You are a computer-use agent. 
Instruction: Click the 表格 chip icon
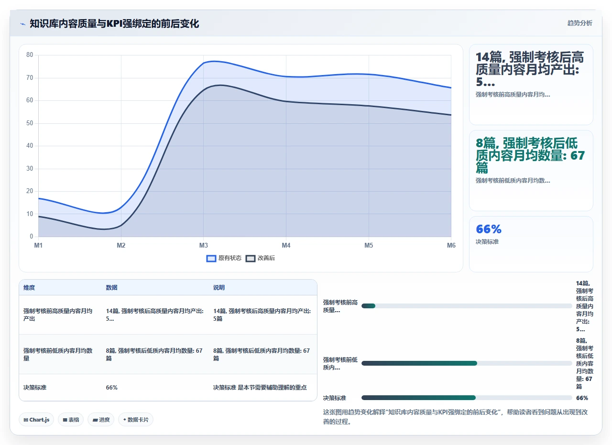[65, 420]
